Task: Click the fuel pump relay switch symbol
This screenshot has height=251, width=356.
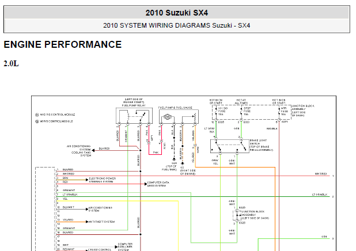Action: coord(142,116)
